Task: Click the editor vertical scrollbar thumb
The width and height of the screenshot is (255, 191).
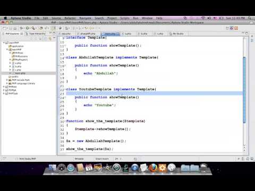Action: coord(244,90)
